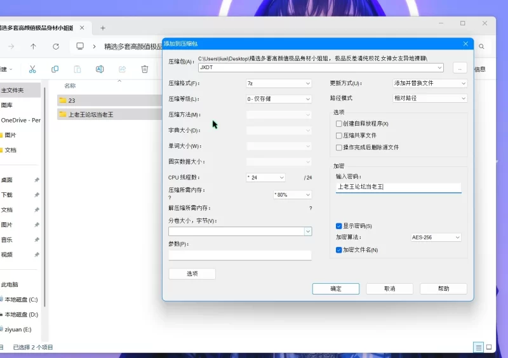Image resolution: width=508 pixels, height=358 pixels.
Task: Close the current Explorer tab
Action: [82, 28]
